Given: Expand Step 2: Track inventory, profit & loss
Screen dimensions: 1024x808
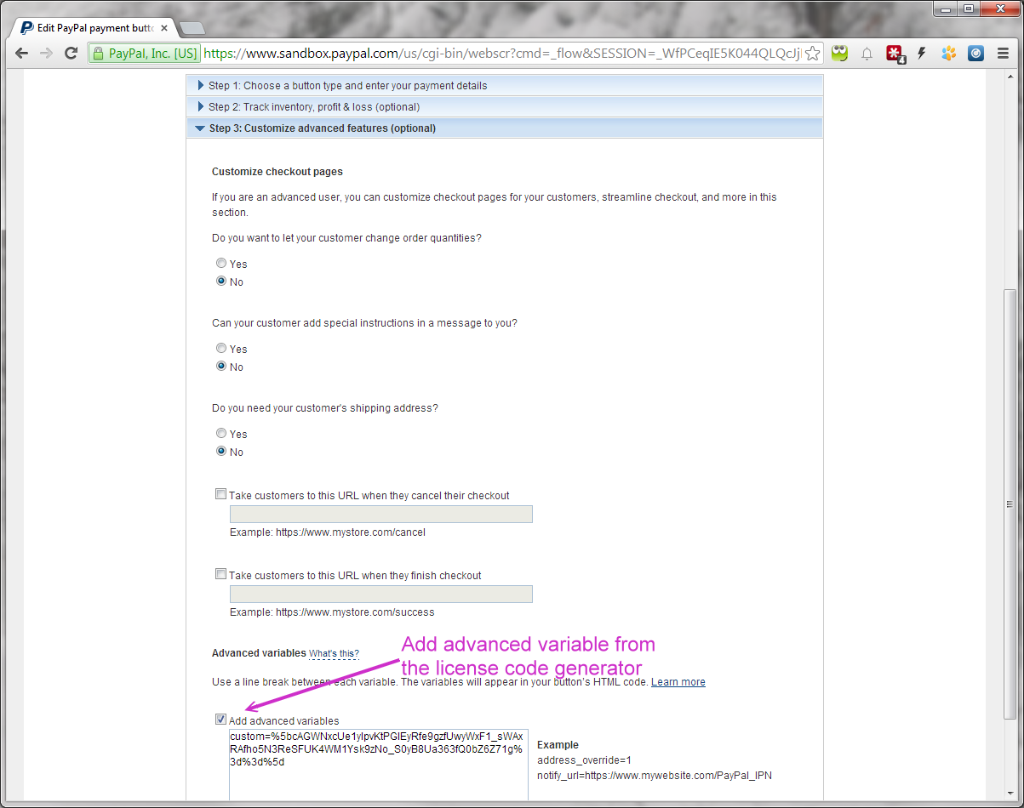Looking at the screenshot, I should coord(505,106).
